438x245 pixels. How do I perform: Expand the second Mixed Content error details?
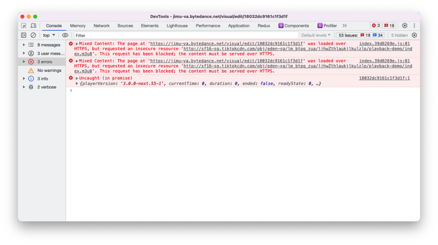(x=77, y=61)
